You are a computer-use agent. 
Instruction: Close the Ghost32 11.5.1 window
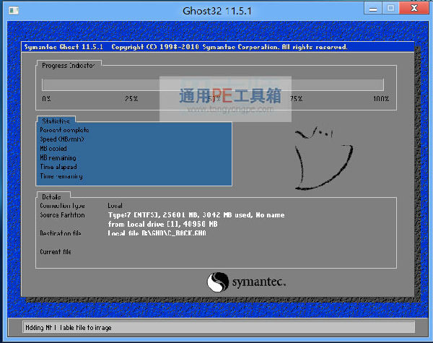(414, 8)
